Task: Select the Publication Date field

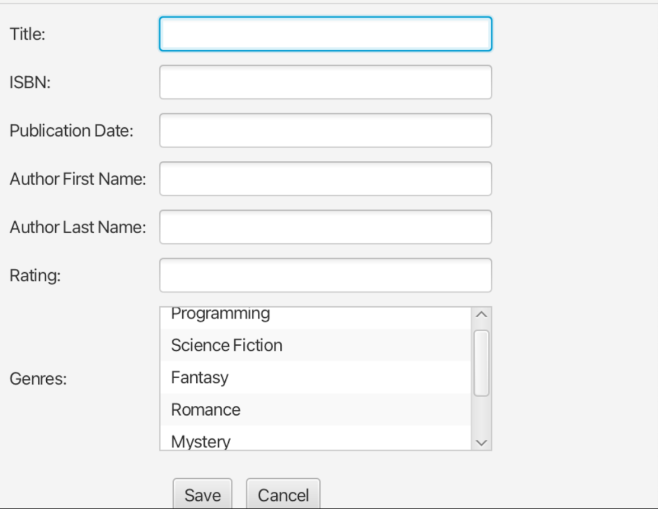Action: (325, 130)
